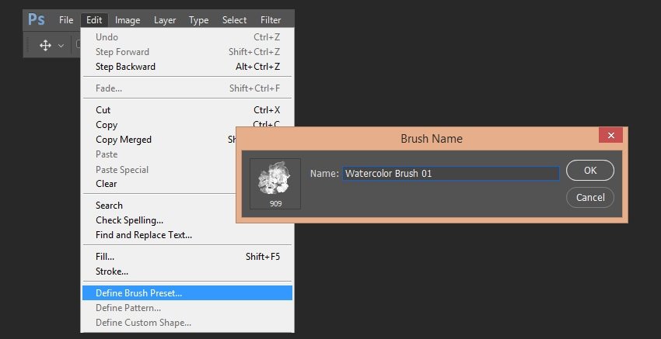
Task: Choose Step Backward from Edit menu
Action: tap(125, 67)
